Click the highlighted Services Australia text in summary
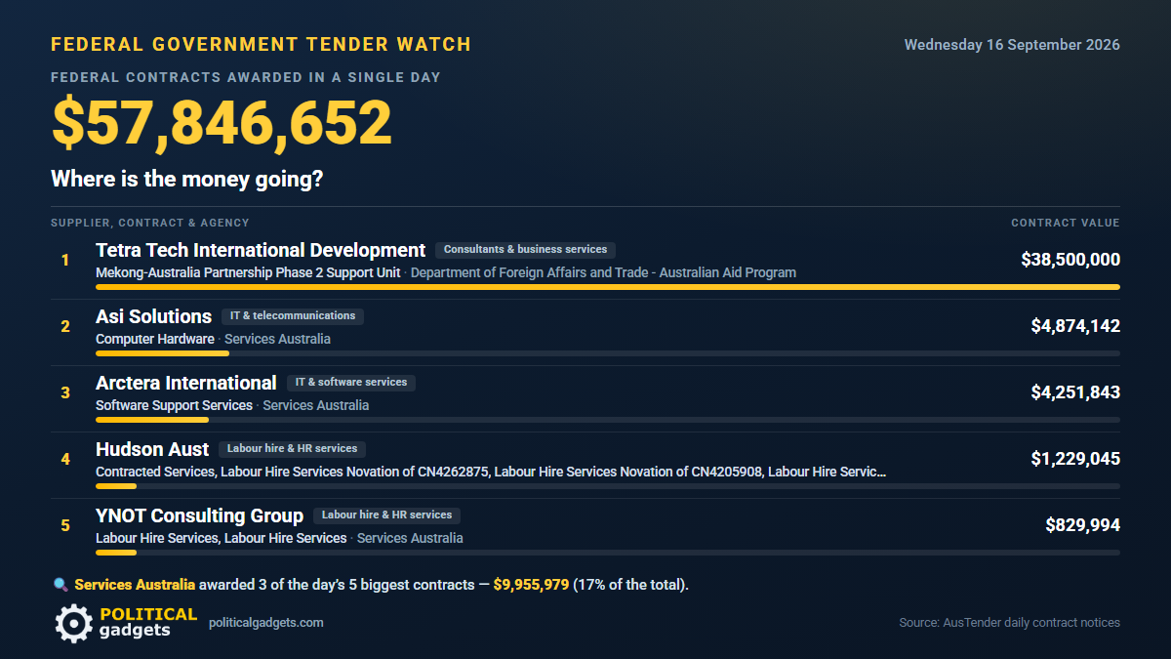Image resolution: width=1171 pixels, height=659 pixels. coord(135,586)
